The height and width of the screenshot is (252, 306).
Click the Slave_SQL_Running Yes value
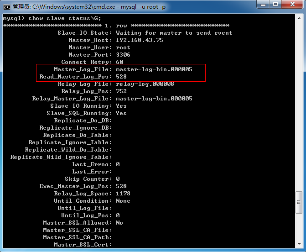pos(121,113)
